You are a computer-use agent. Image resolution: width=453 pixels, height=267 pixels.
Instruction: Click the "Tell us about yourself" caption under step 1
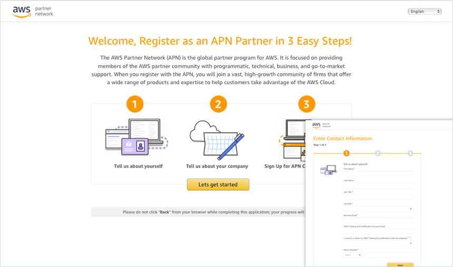138,166
